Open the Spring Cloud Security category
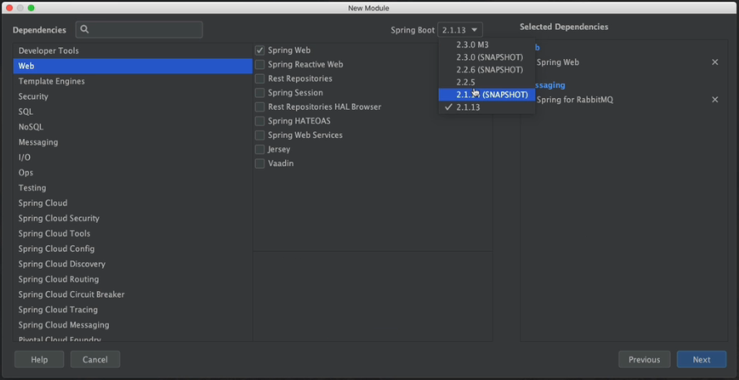The width and height of the screenshot is (739, 380). 59,219
